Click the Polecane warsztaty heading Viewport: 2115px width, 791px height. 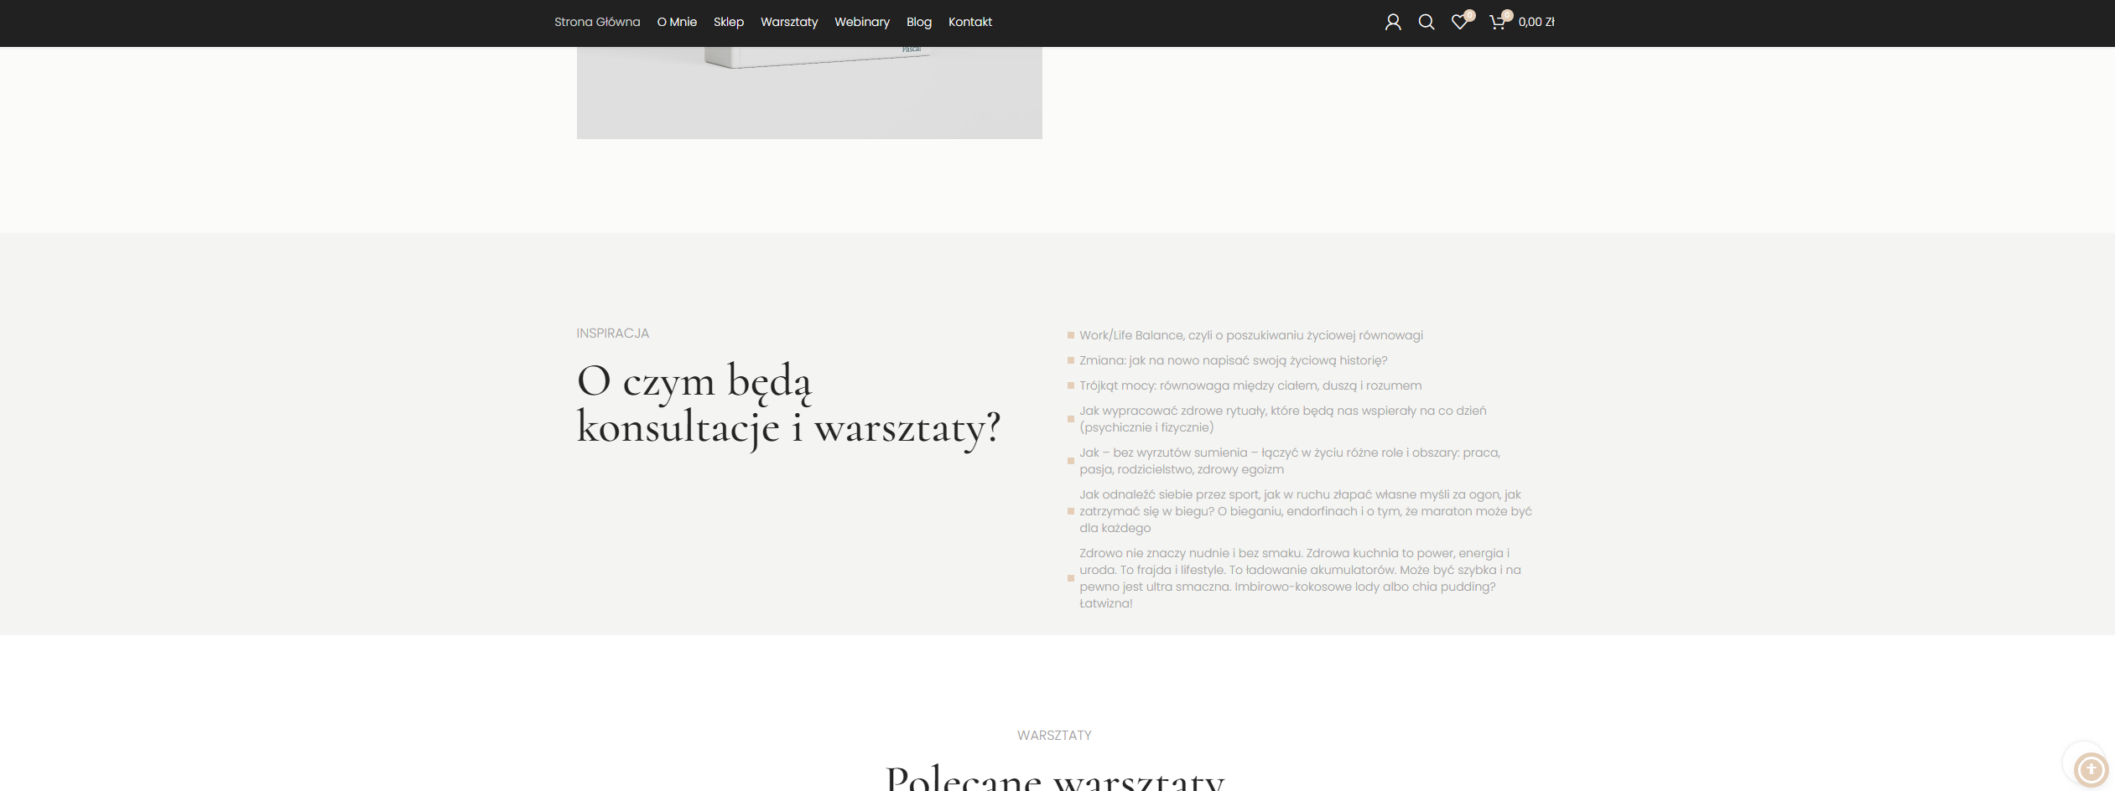pyautogui.click(x=1054, y=777)
